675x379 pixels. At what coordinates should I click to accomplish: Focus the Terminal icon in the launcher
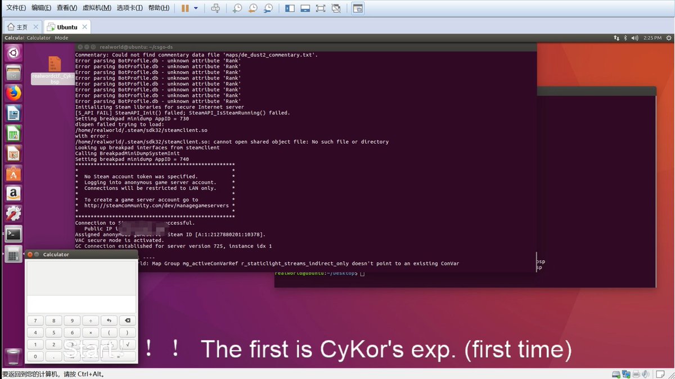(x=13, y=234)
